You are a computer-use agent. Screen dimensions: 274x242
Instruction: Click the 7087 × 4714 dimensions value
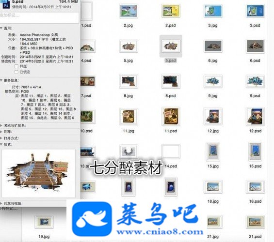31,87
